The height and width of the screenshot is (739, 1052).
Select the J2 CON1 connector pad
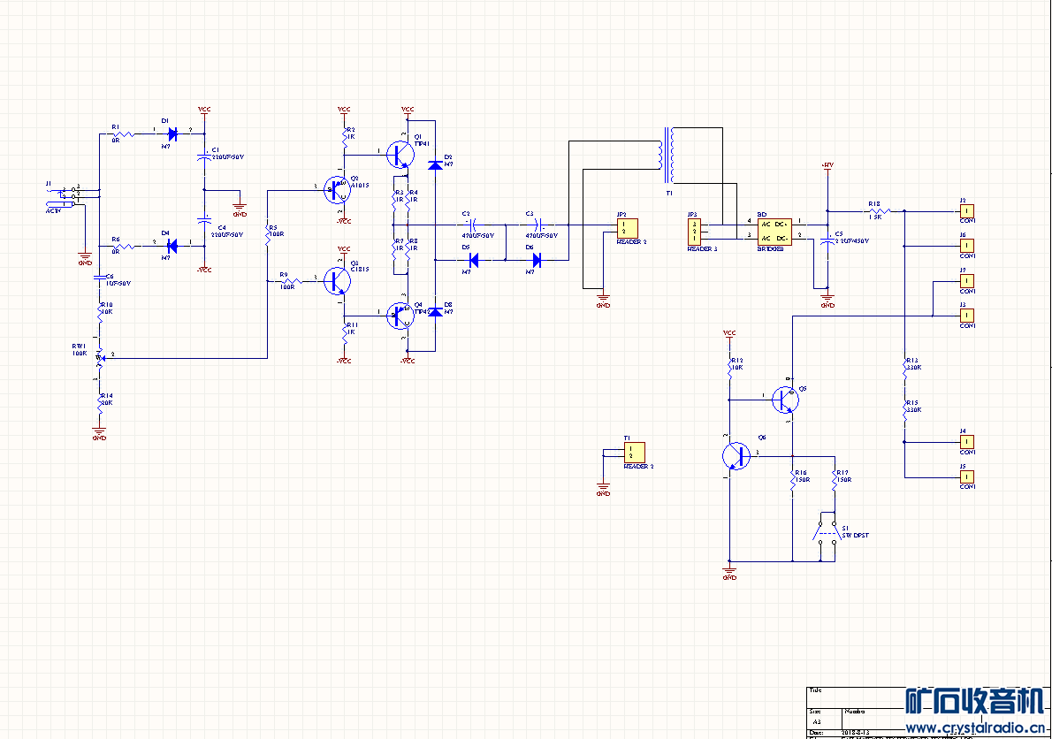coord(967,211)
